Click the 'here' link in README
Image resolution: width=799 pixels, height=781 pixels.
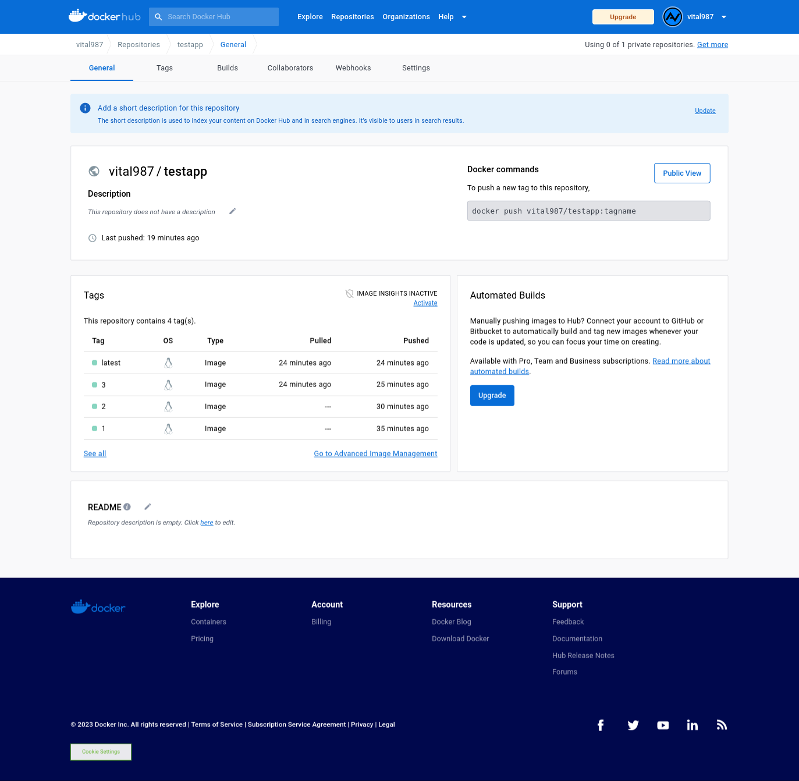pyautogui.click(x=207, y=523)
